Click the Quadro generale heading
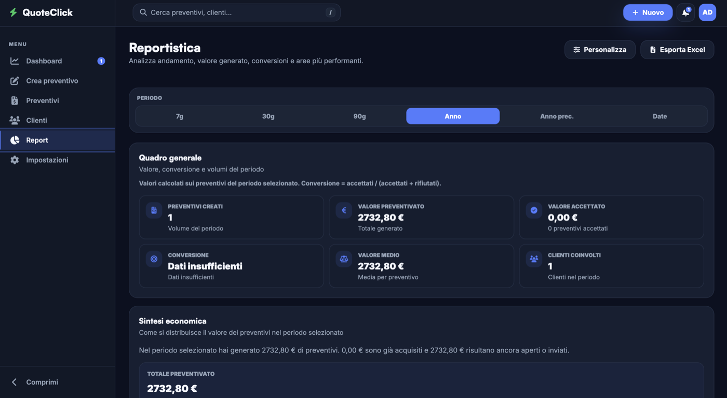The height and width of the screenshot is (398, 727). 170,158
